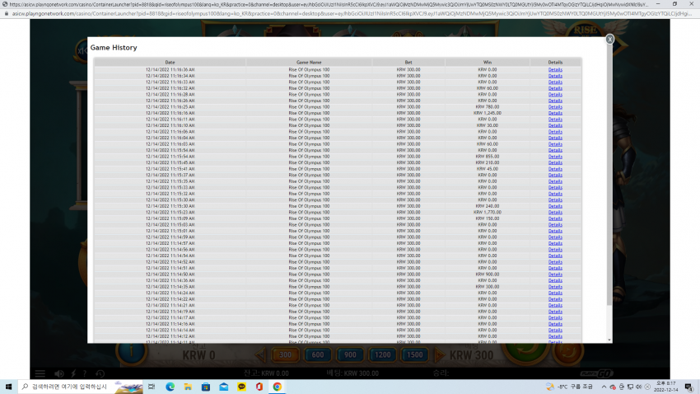Open Details for the KRW 210.00 win
Image resolution: width=700 pixels, height=394 pixels.
pyautogui.click(x=555, y=162)
